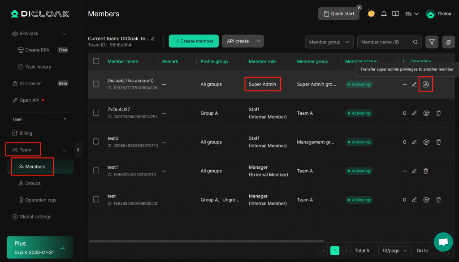Click the Create member button
Image resolution: width=459 pixels, height=262 pixels.
tap(194, 41)
